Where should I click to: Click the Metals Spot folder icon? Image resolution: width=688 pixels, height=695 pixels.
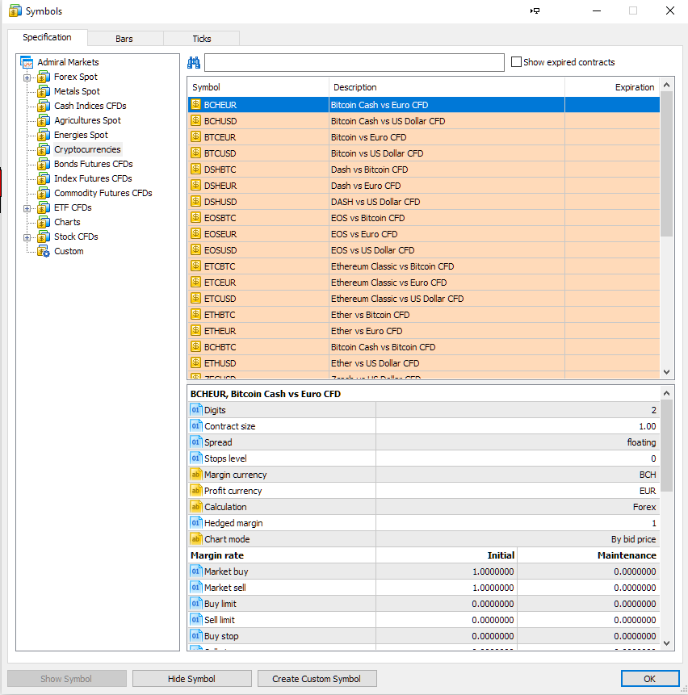click(44, 91)
